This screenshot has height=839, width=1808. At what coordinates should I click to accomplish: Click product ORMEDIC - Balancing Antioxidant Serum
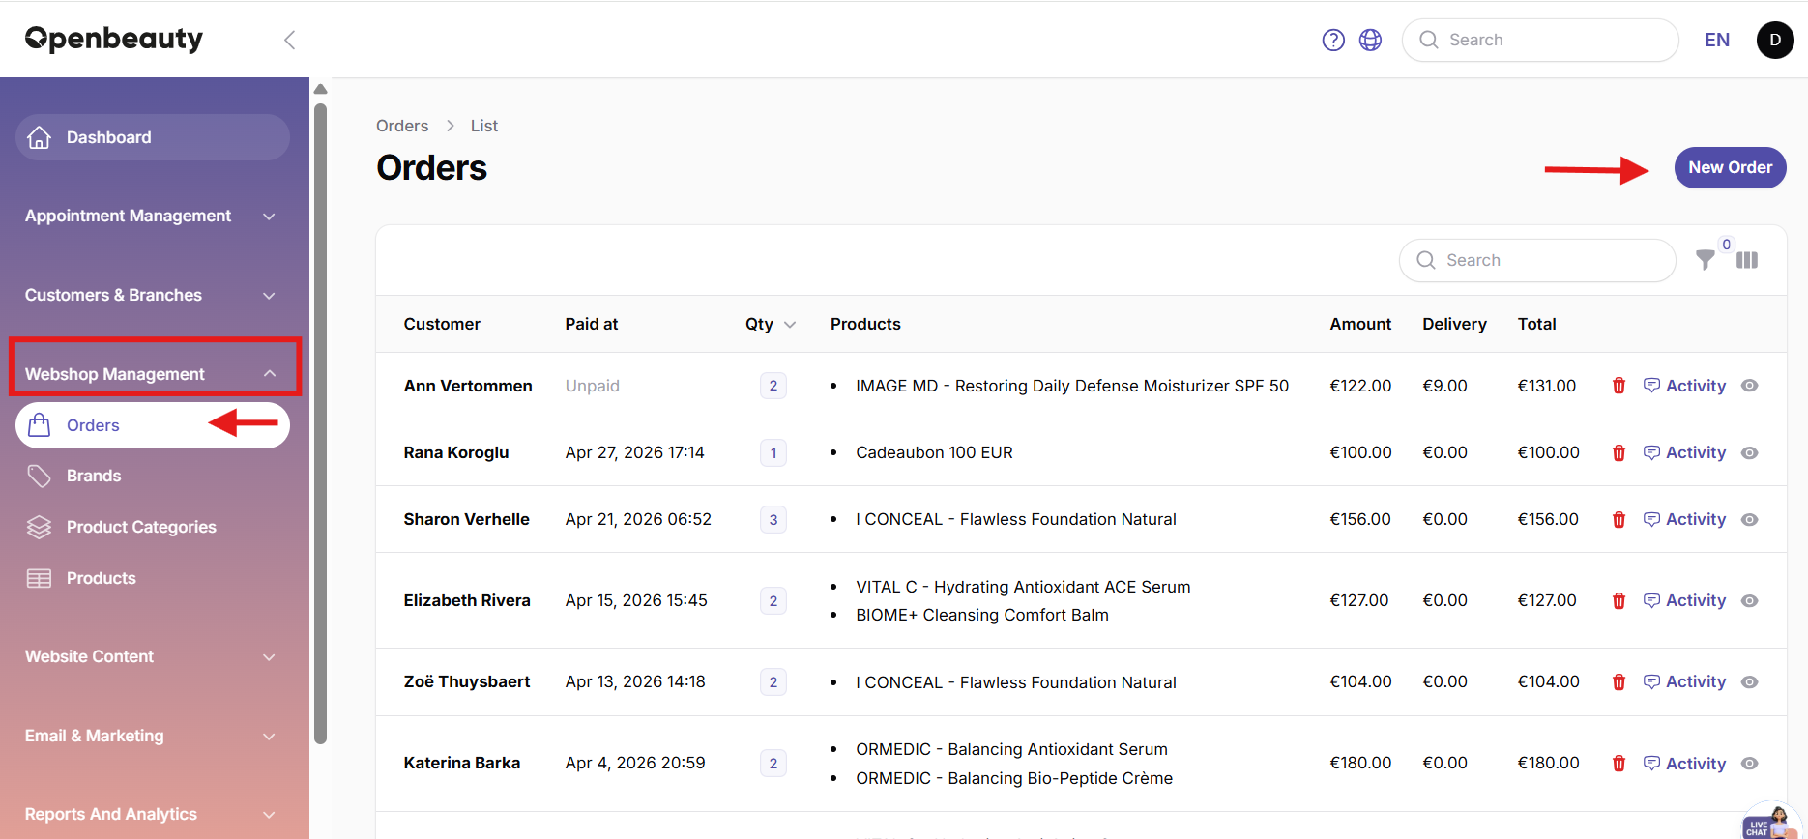tap(1011, 749)
